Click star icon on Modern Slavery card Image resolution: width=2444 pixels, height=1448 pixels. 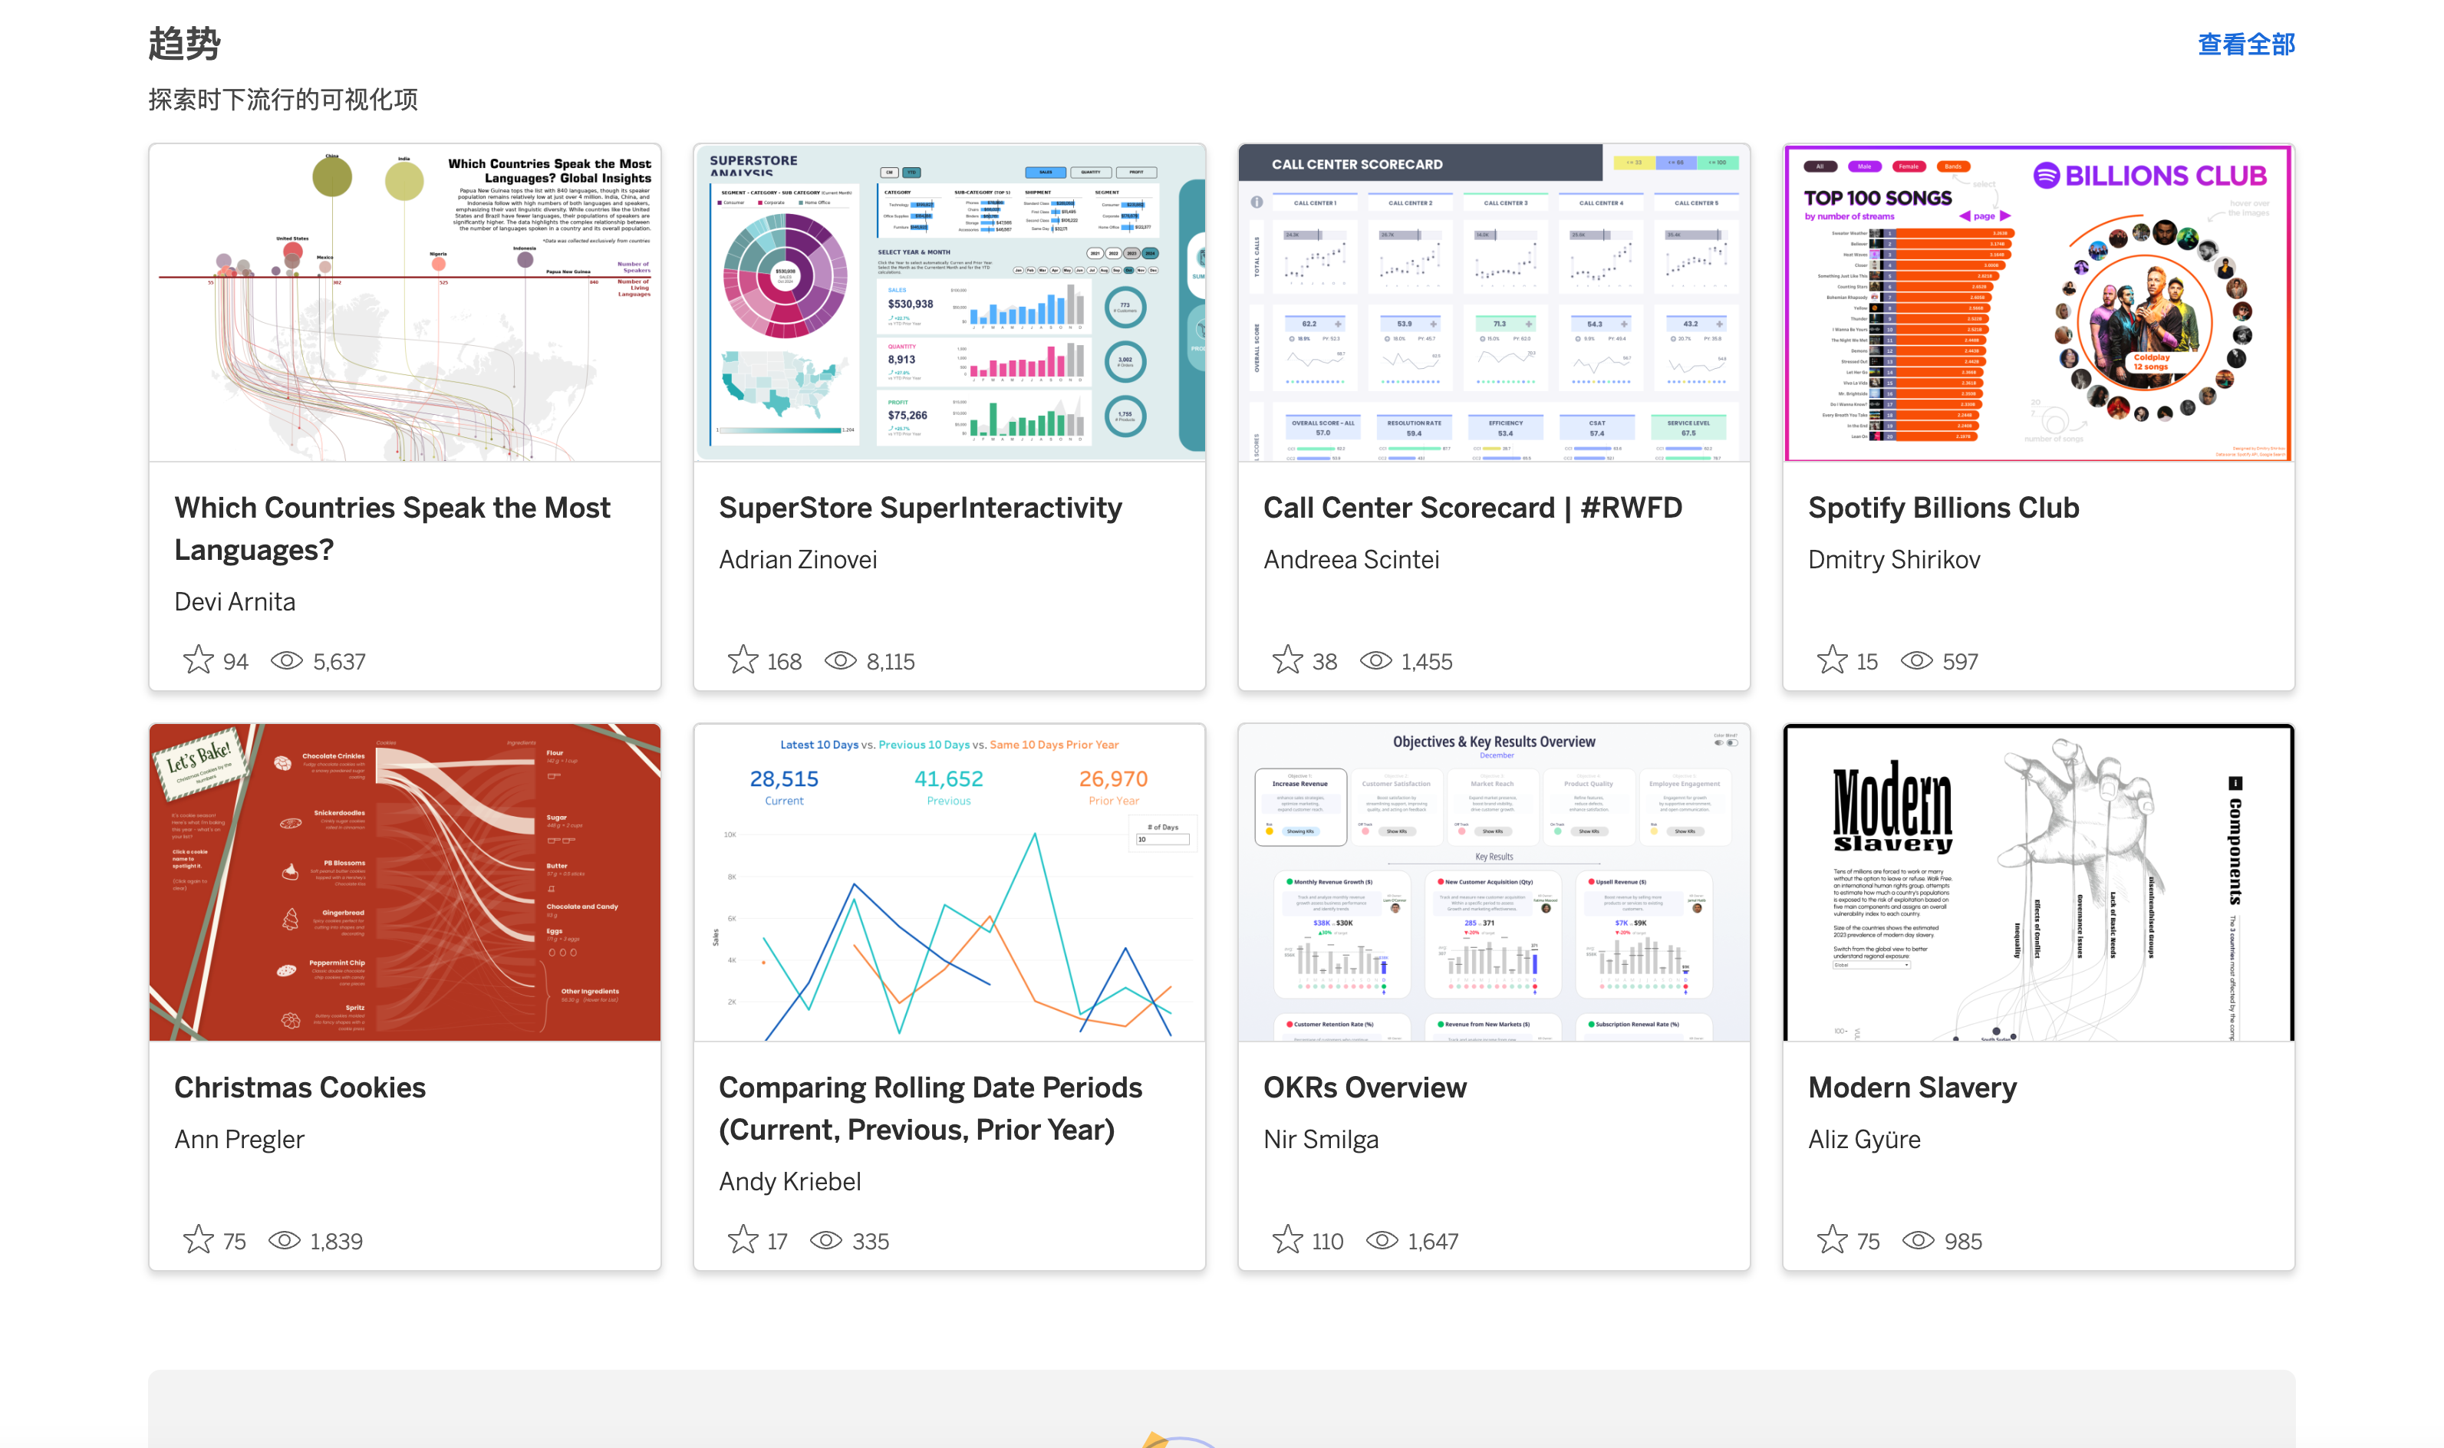(1831, 1239)
